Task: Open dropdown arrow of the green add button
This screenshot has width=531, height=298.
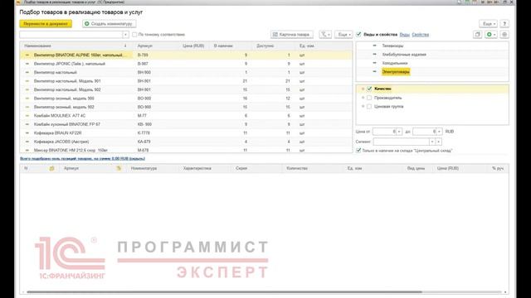Action: (x=494, y=35)
